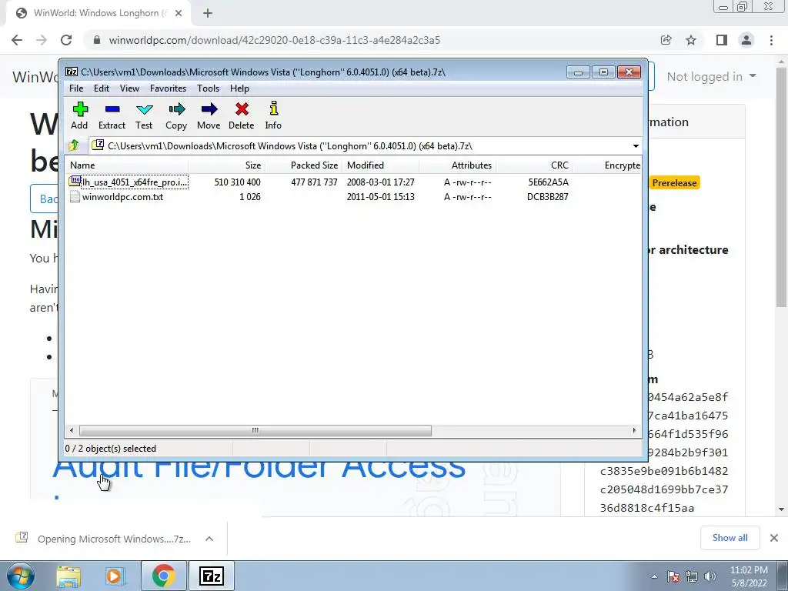Select the WinWorld: Windows Longhorn tab
Viewport: 788px width, 591px height.
tap(98, 13)
